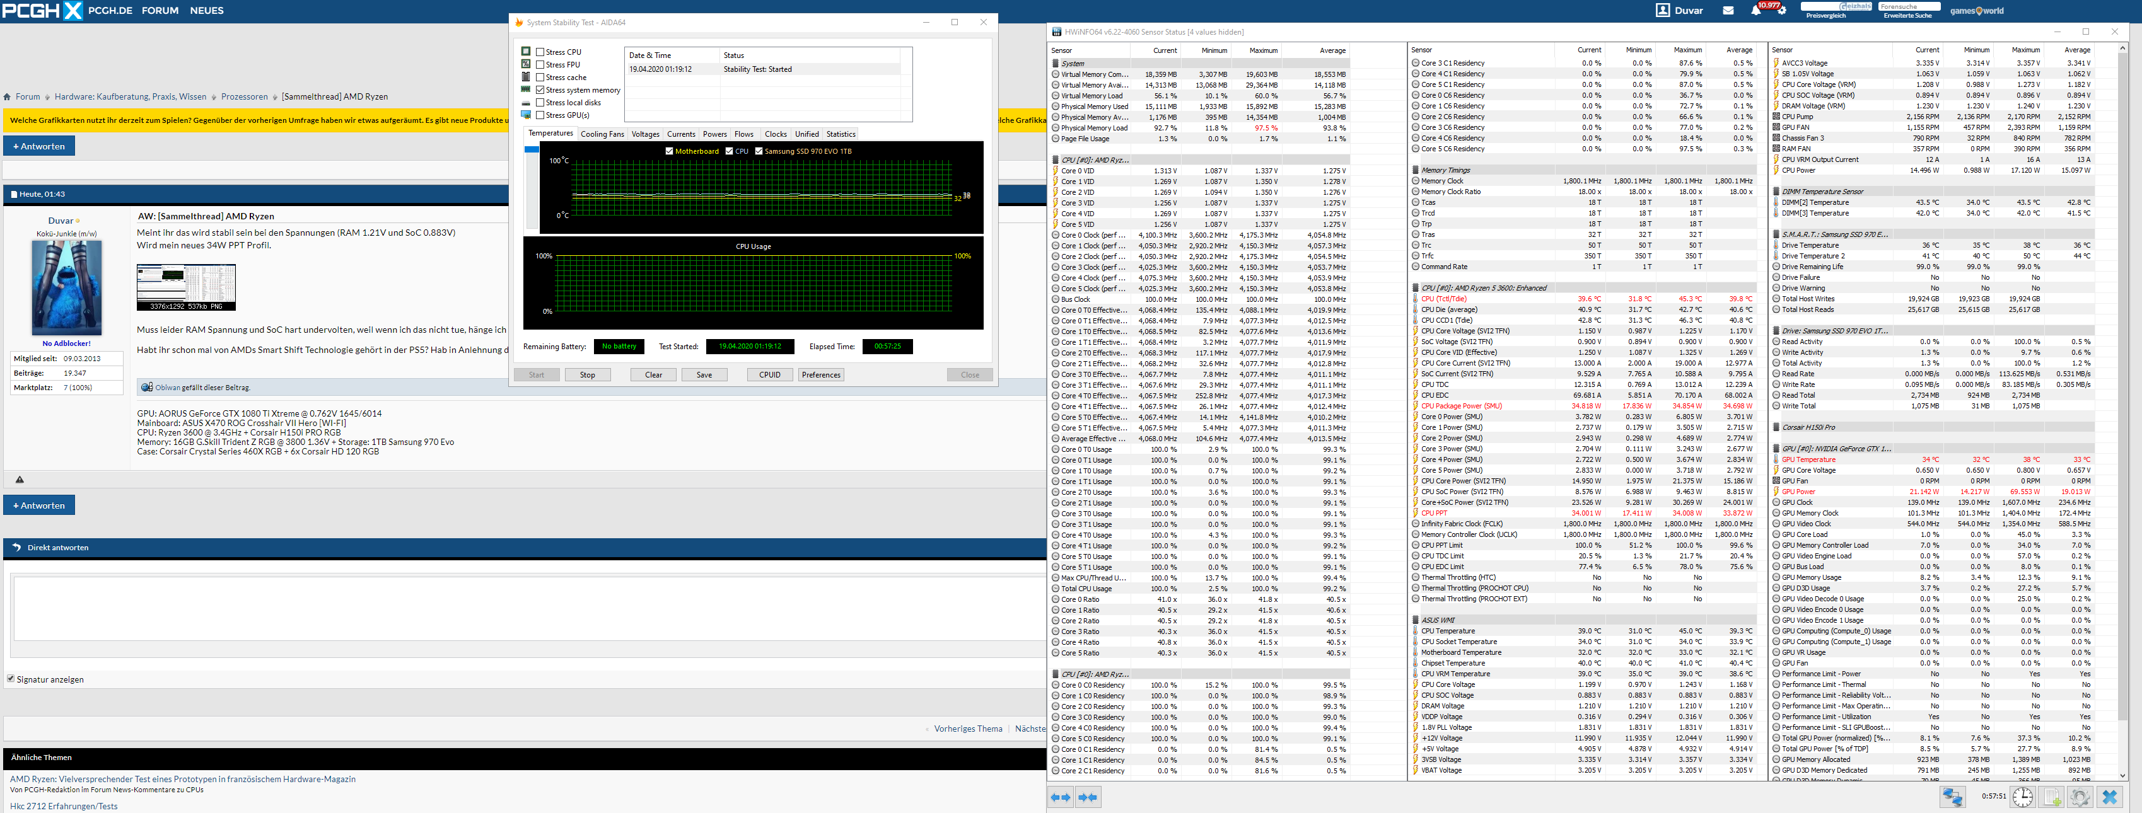Click the HWiNFO expand columns arrows icon
Image resolution: width=2142 pixels, height=813 pixels.
pos(1060,797)
